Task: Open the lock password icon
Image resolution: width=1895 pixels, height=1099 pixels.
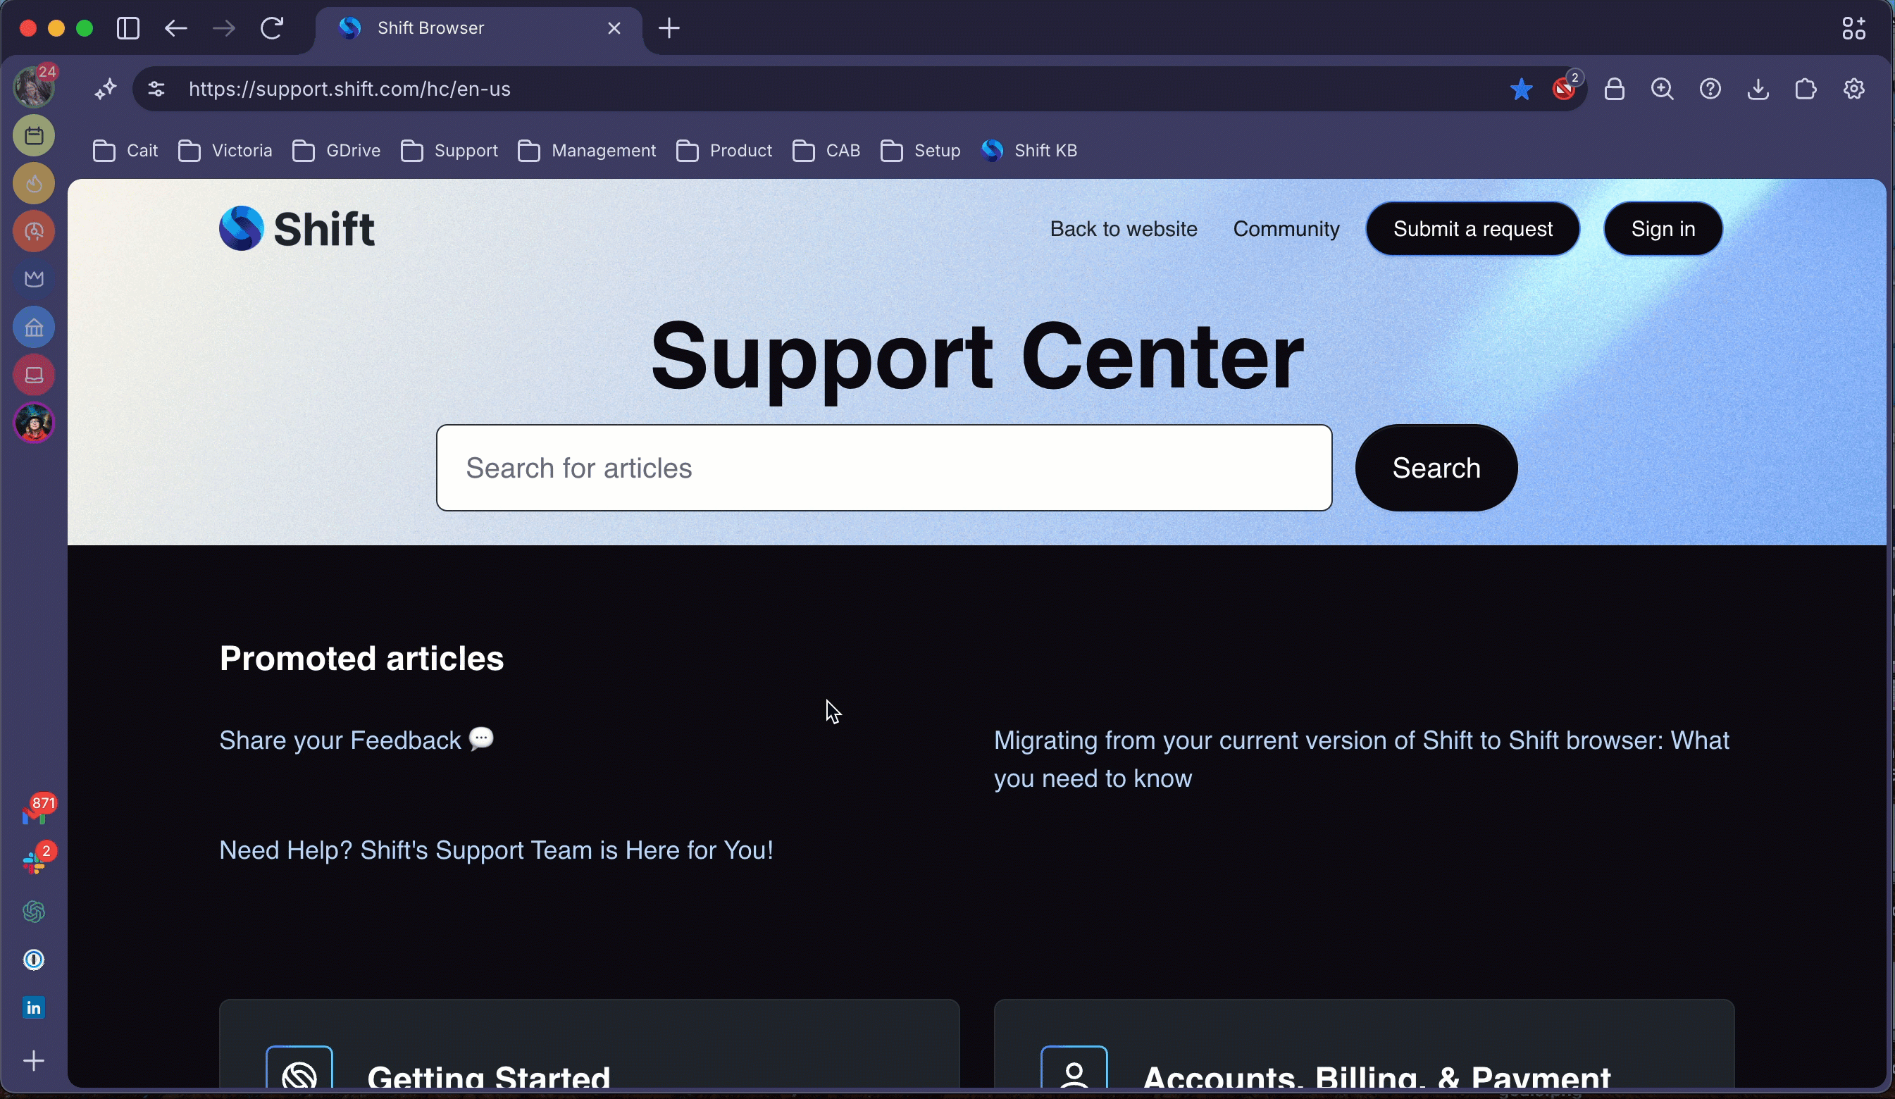Action: coord(1615,89)
